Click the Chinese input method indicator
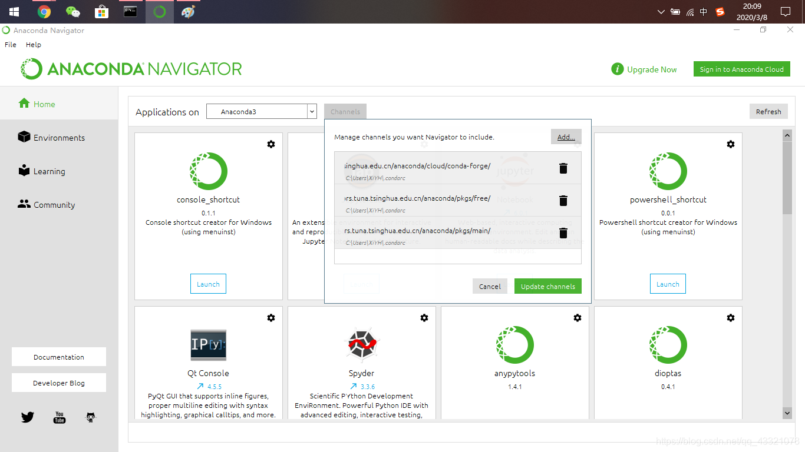805x452 pixels. coord(704,12)
